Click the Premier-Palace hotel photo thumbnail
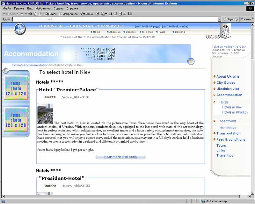Screen dimensions: 255x204 click(45, 114)
